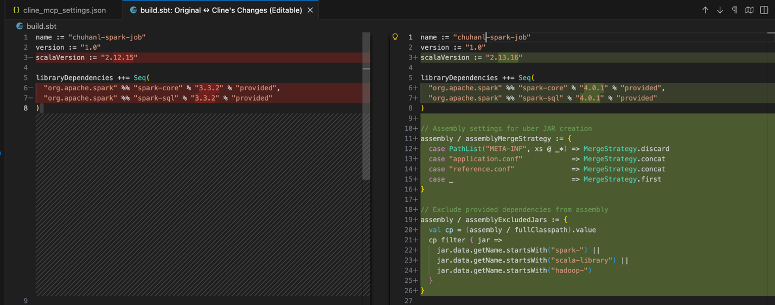The width and height of the screenshot is (775, 305).
Task: Click the left pane vertical scrollbar
Action: tap(366, 105)
